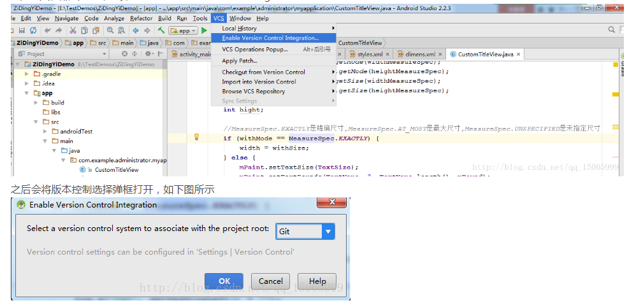
Task: Click the Paste toolbar icon
Action: (96, 31)
